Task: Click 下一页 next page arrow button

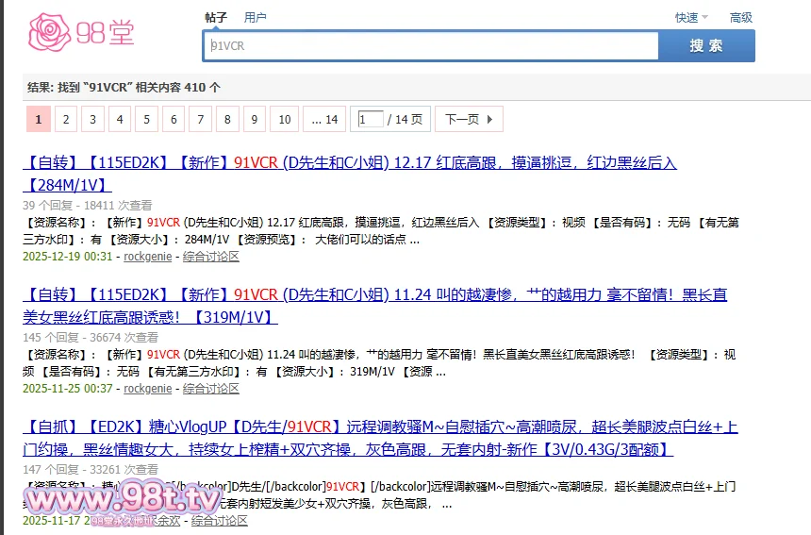Action: tap(470, 119)
